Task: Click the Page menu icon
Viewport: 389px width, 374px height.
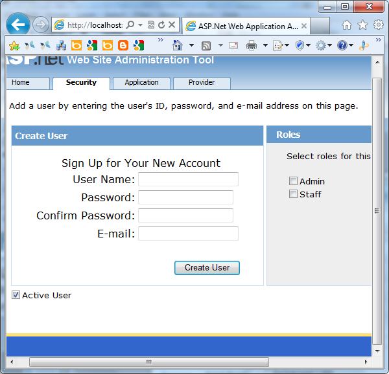Action: click(277, 45)
